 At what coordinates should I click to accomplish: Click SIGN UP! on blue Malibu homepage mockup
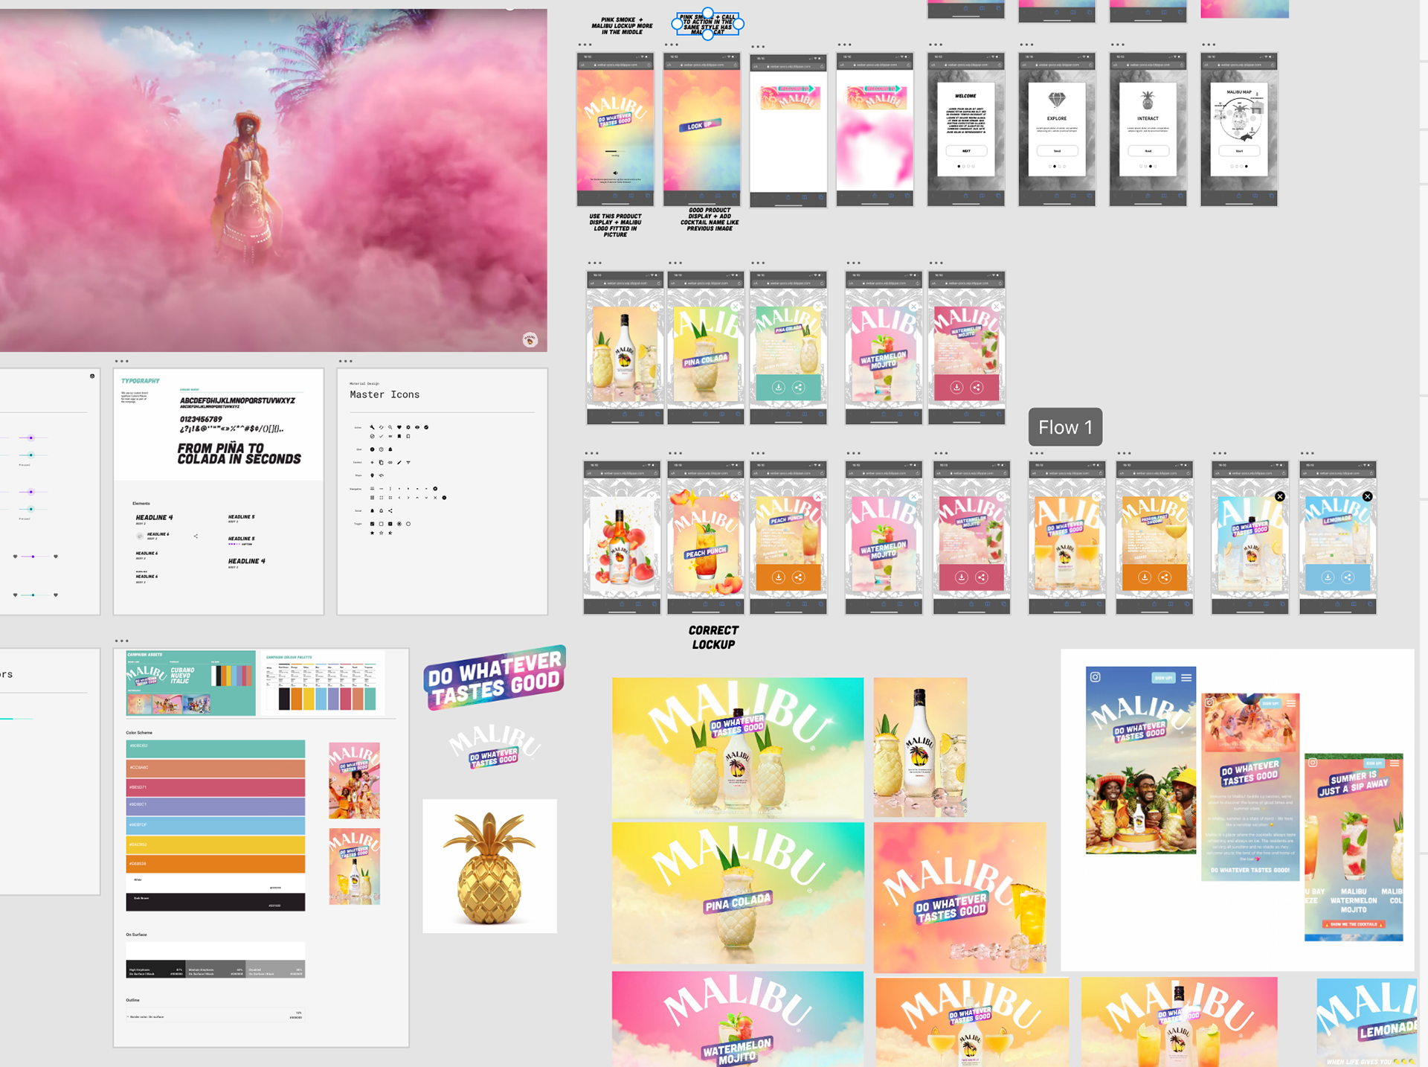1163,677
